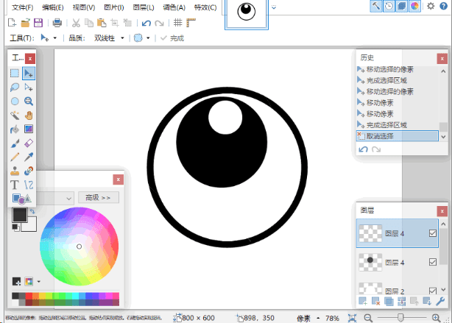Uncheck the second 图层 4 layer checkbox
This screenshot has width=452, height=323.
pyautogui.click(x=432, y=261)
